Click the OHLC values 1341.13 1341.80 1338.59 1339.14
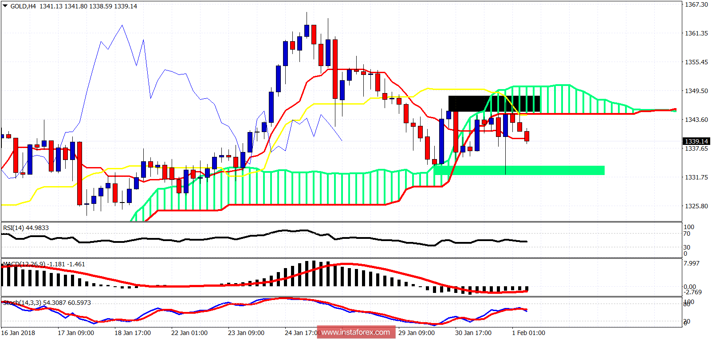Screen dimensions: 712x339 click(88, 6)
